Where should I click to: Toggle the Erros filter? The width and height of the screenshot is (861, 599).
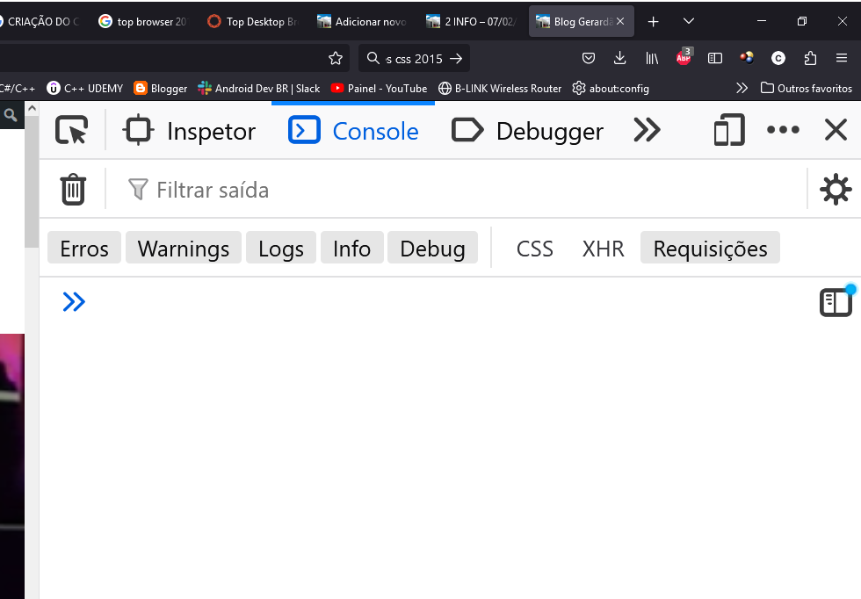click(x=84, y=249)
